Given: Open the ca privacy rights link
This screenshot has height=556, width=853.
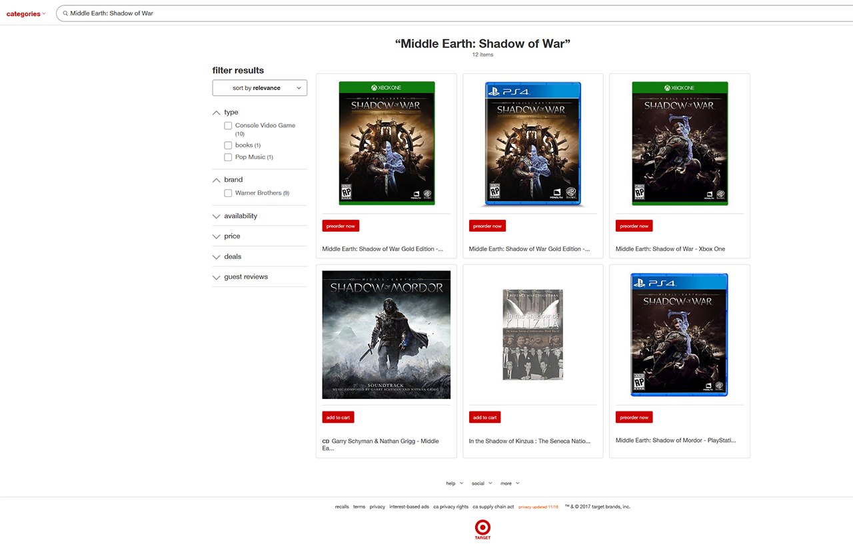Looking at the screenshot, I should tap(450, 507).
